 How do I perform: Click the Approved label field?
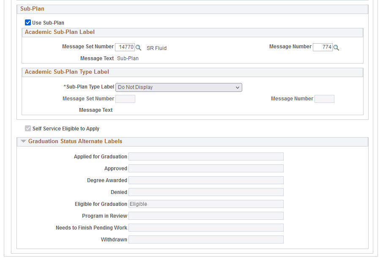point(206,168)
